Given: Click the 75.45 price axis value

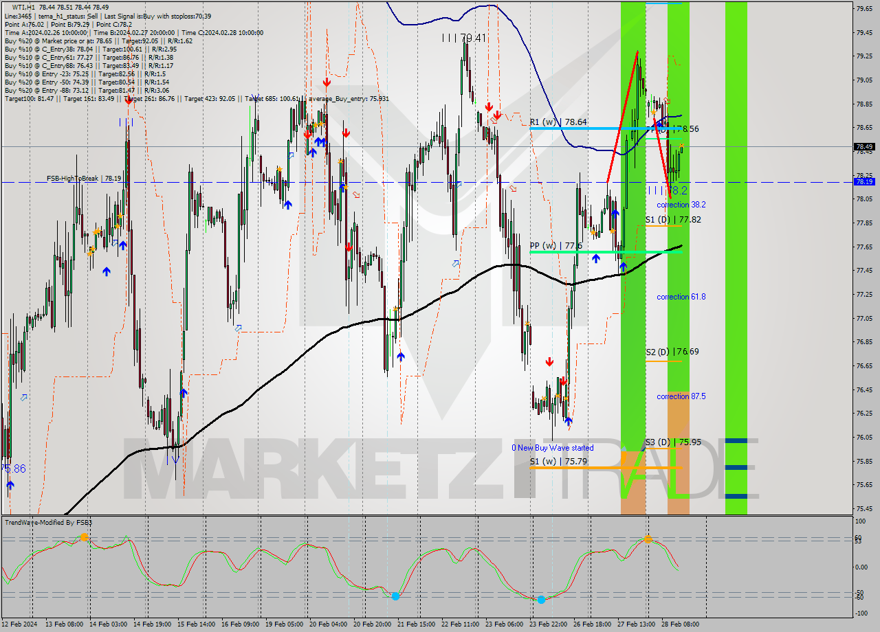Looking at the screenshot, I should (x=864, y=508).
